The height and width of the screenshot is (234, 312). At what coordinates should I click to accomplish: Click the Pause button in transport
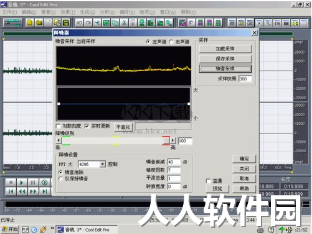click(x=33, y=183)
